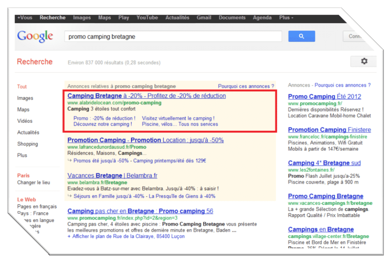
Task: Click www.belambra.fr/Bretagne URL text
Action: click(97, 182)
